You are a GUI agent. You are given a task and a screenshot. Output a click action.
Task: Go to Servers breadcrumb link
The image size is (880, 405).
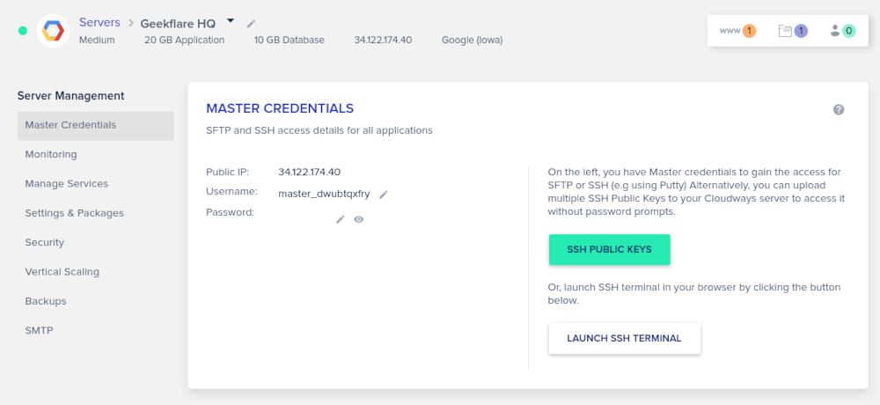point(99,22)
